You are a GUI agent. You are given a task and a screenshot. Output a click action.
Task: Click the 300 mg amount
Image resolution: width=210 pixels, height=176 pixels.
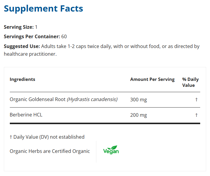pos(139,100)
